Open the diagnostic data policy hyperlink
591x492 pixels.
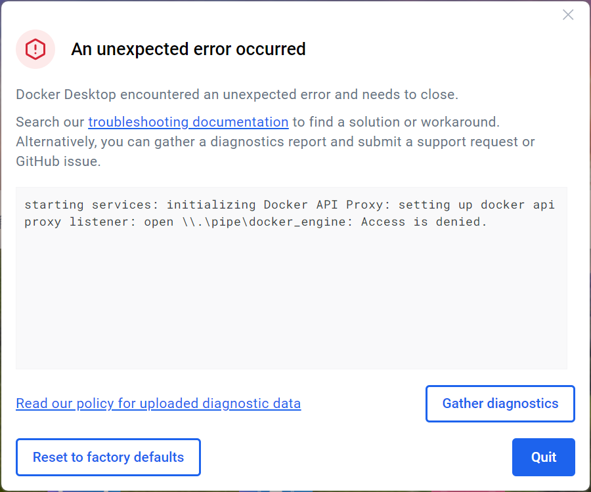tap(158, 403)
